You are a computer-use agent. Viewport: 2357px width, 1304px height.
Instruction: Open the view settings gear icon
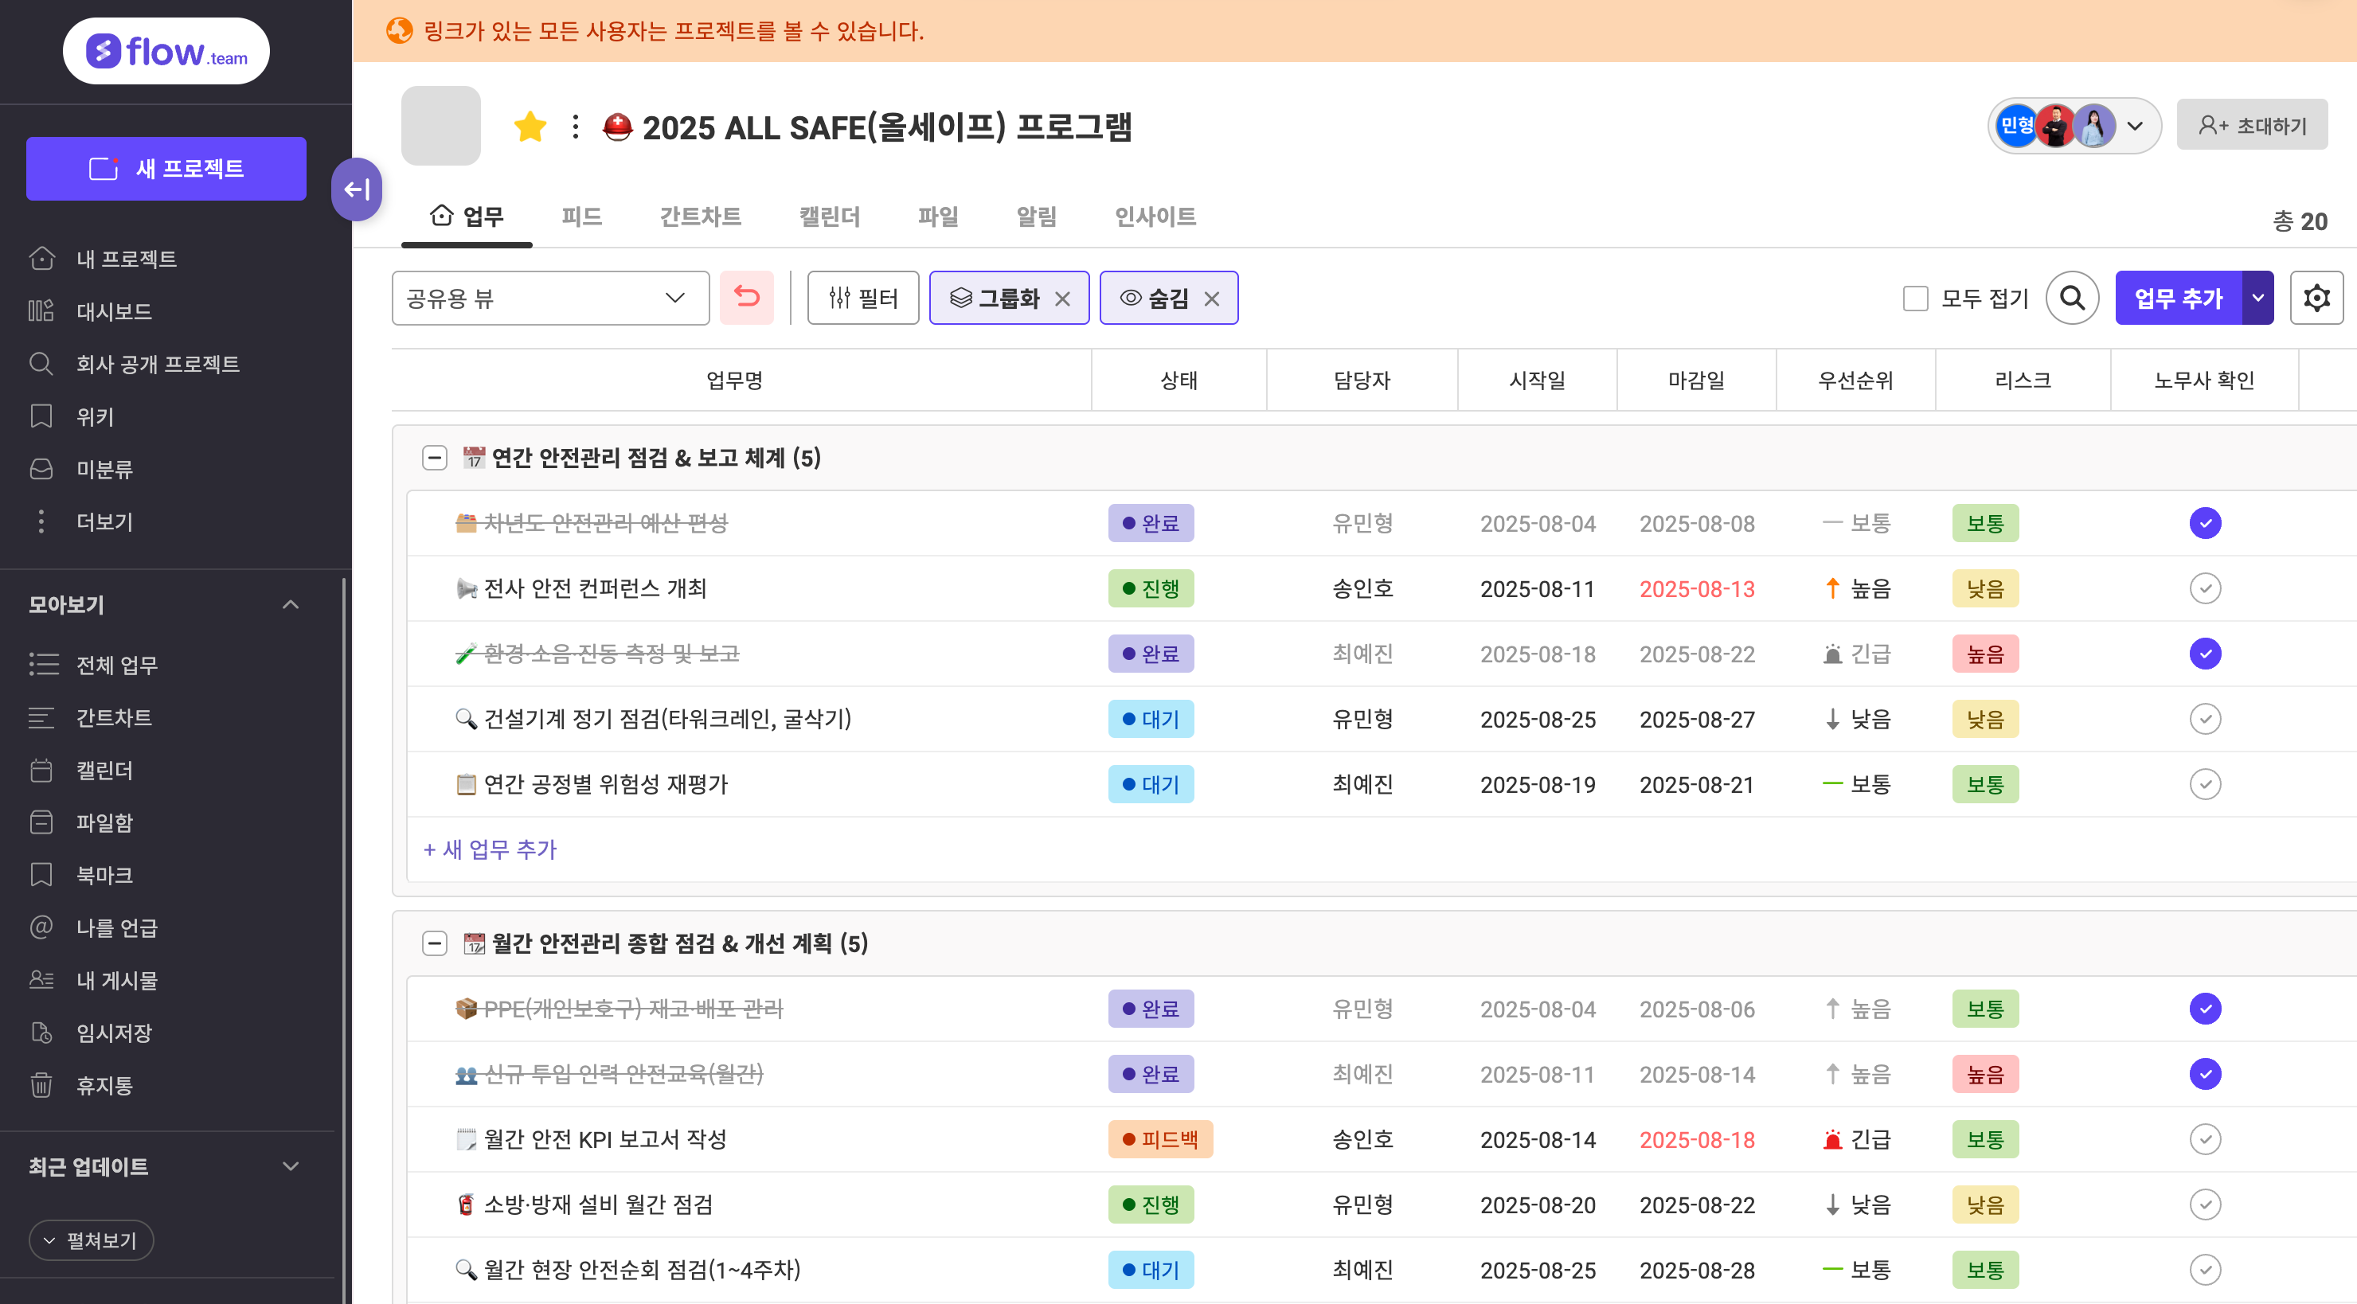[2316, 298]
